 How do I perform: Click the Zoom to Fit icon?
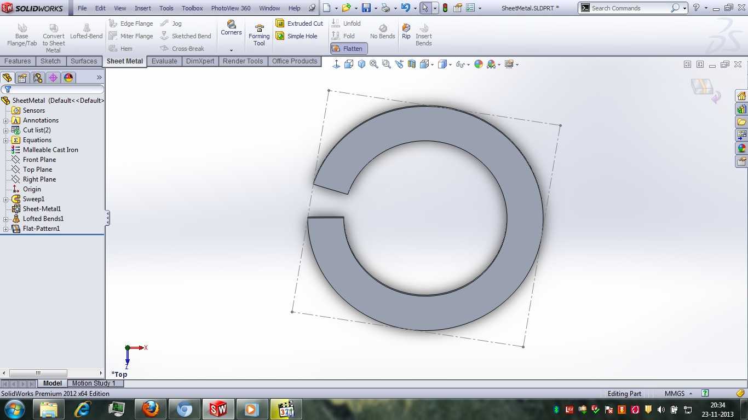[x=374, y=65]
